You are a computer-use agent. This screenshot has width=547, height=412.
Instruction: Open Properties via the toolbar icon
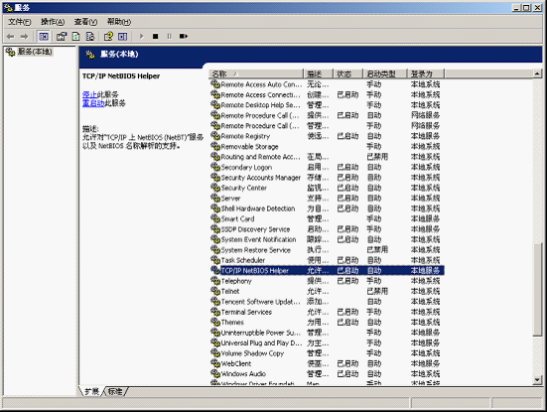pyautogui.click(x=62, y=37)
